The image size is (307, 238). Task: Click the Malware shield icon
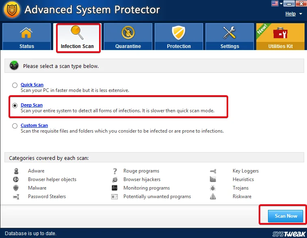tap(16, 188)
